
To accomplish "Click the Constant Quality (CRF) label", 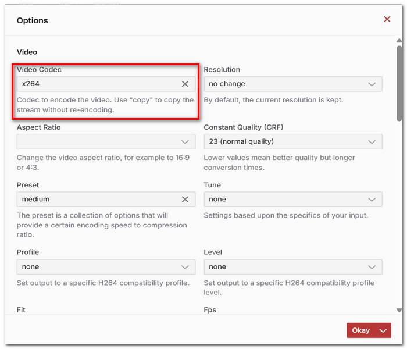I will point(244,127).
